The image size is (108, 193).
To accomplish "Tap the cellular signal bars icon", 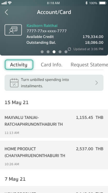I will tap(4, 3).
